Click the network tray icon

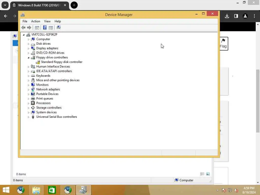tap(230, 190)
